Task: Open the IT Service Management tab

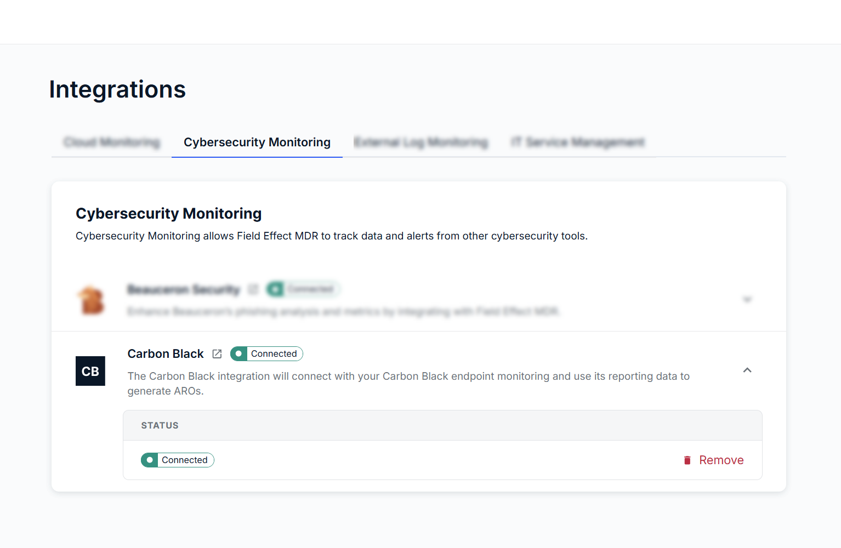Action: (578, 142)
